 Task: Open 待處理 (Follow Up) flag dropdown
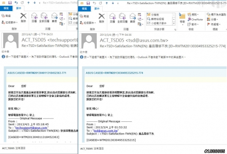click(x=214, y=24)
